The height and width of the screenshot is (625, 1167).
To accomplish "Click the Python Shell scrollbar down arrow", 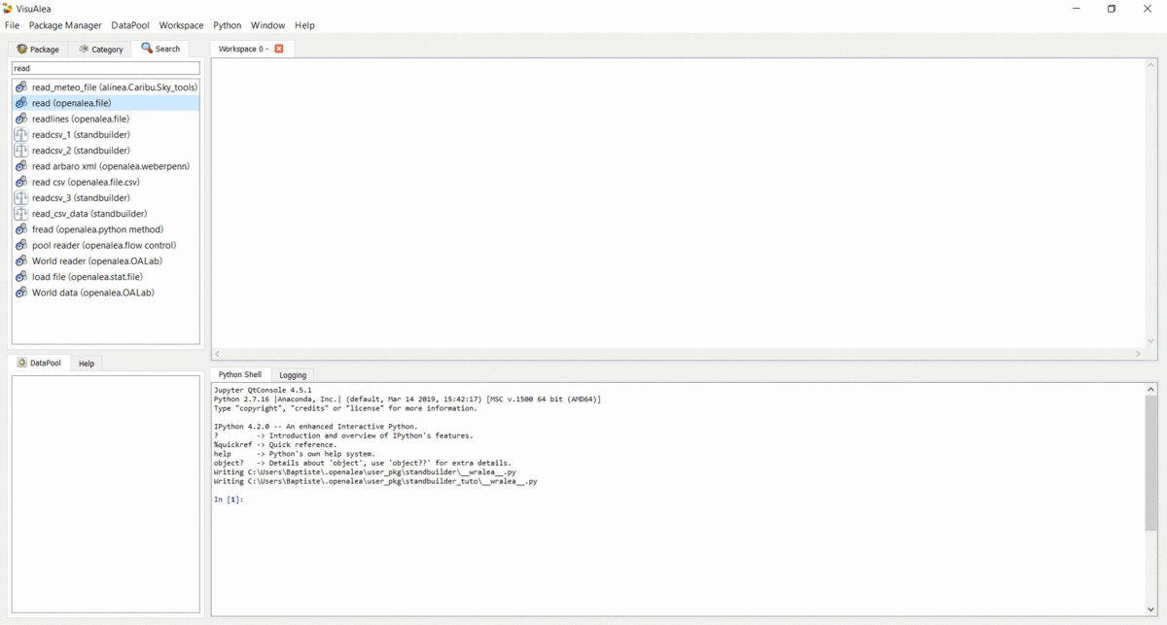I will point(1151,610).
